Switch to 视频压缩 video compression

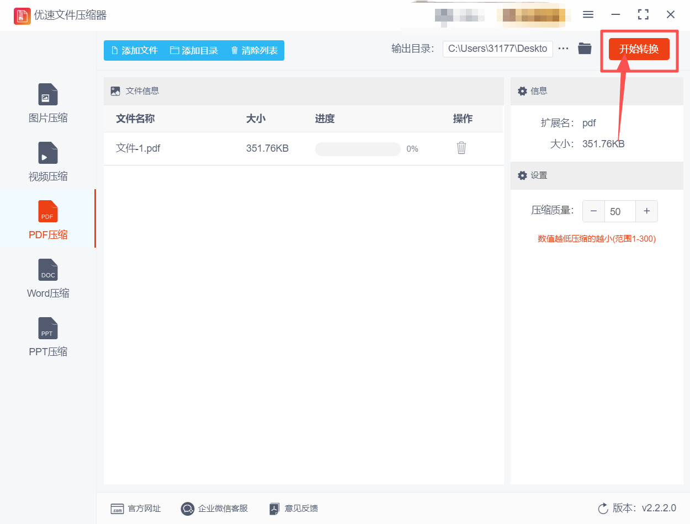pos(47,161)
